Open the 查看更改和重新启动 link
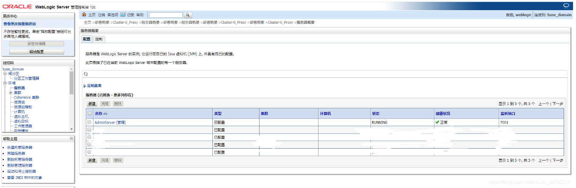The height and width of the screenshot is (188, 576). pos(20,24)
